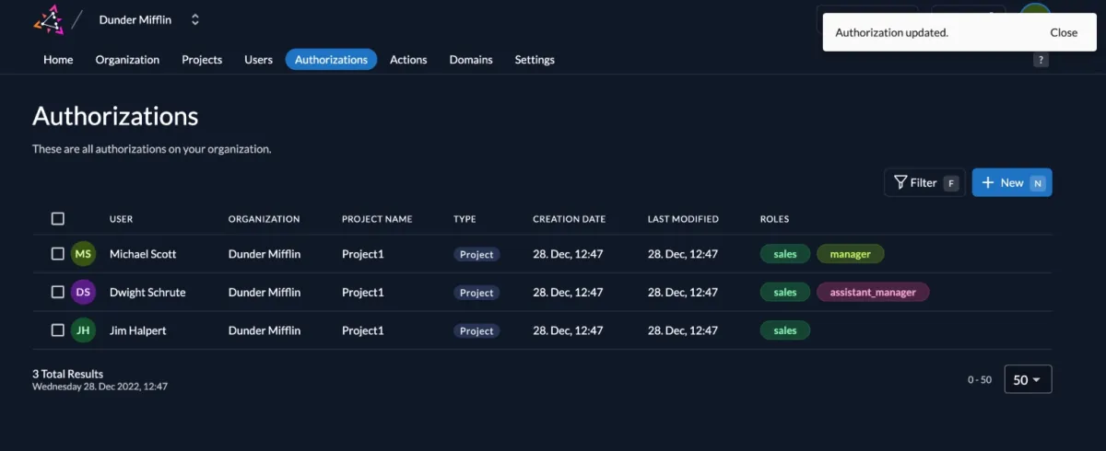Viewport: 1106px width, 451px height.
Task: Open the Users tab
Action: (x=258, y=60)
